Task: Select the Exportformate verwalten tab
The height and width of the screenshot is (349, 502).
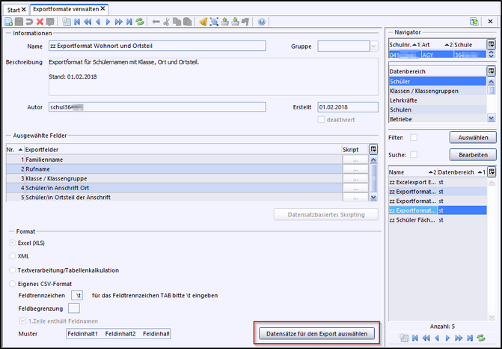Action: (x=67, y=9)
